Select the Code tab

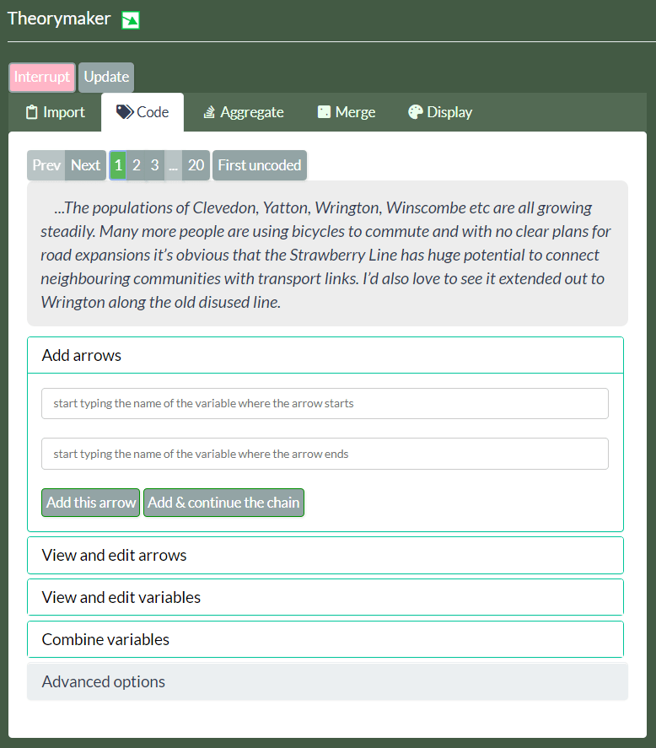[x=142, y=112]
